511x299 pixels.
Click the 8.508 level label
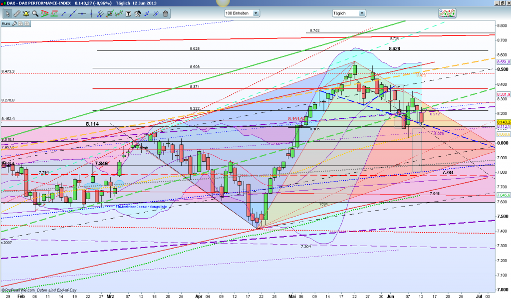coord(195,66)
